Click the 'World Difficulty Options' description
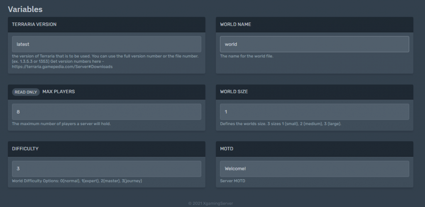 77,181
